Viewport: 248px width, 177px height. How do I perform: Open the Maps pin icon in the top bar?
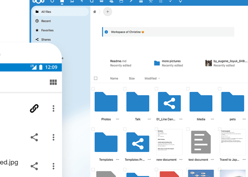coord(180,1)
